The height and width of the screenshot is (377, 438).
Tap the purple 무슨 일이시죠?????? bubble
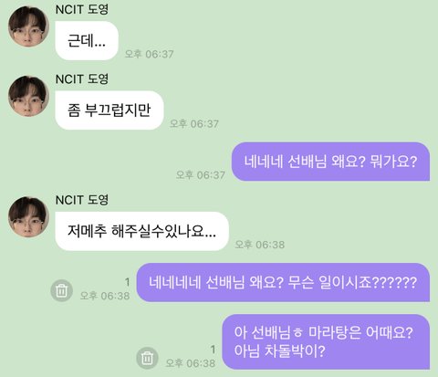pos(283,283)
